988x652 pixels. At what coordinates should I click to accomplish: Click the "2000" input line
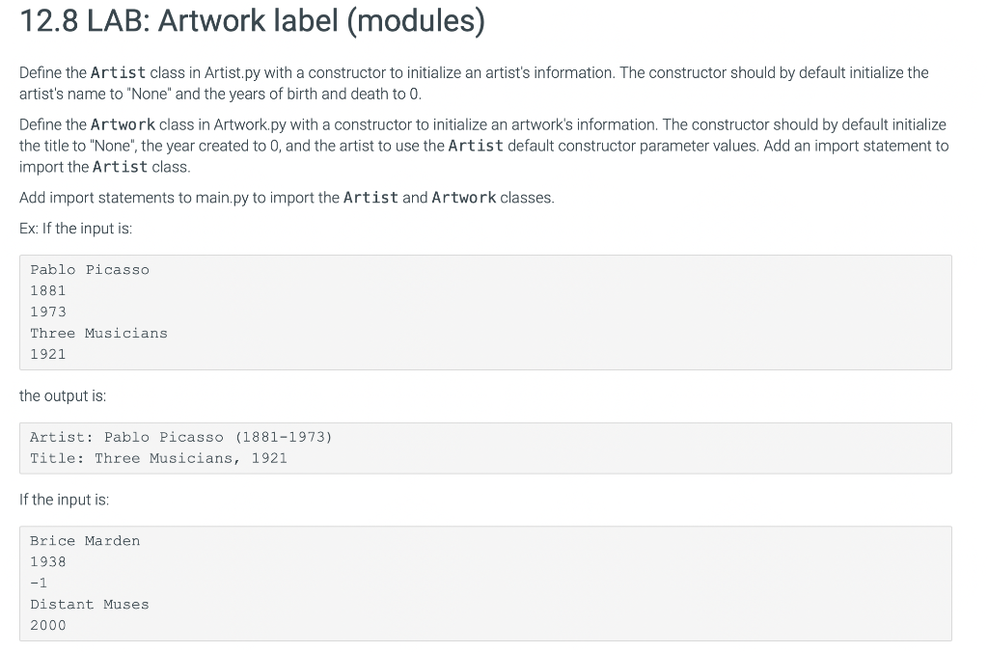(48, 626)
